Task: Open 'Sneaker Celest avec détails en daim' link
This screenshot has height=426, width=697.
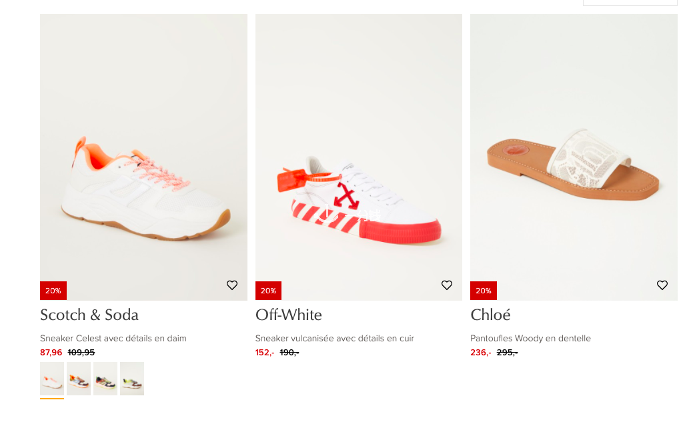Action: (x=113, y=339)
